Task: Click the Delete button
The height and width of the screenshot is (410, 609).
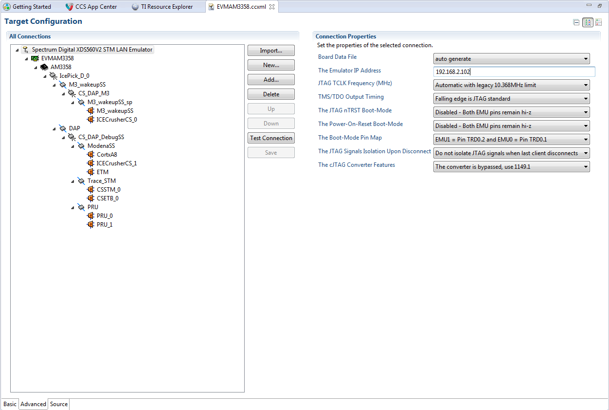Action: (271, 94)
